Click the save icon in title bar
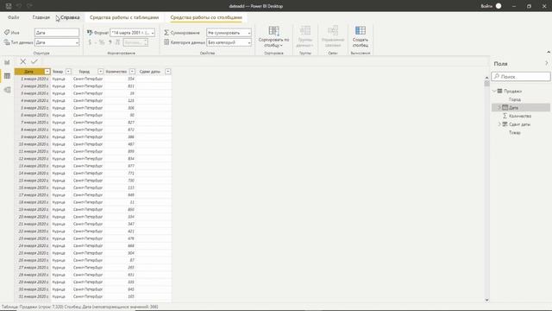Screen dimensions: 552x311 pyautogui.click(x=9, y=6)
